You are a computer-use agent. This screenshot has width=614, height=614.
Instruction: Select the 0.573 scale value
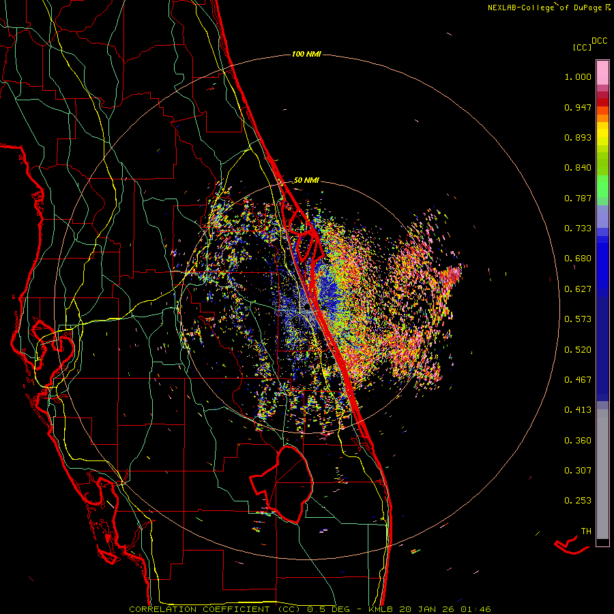[578, 319]
